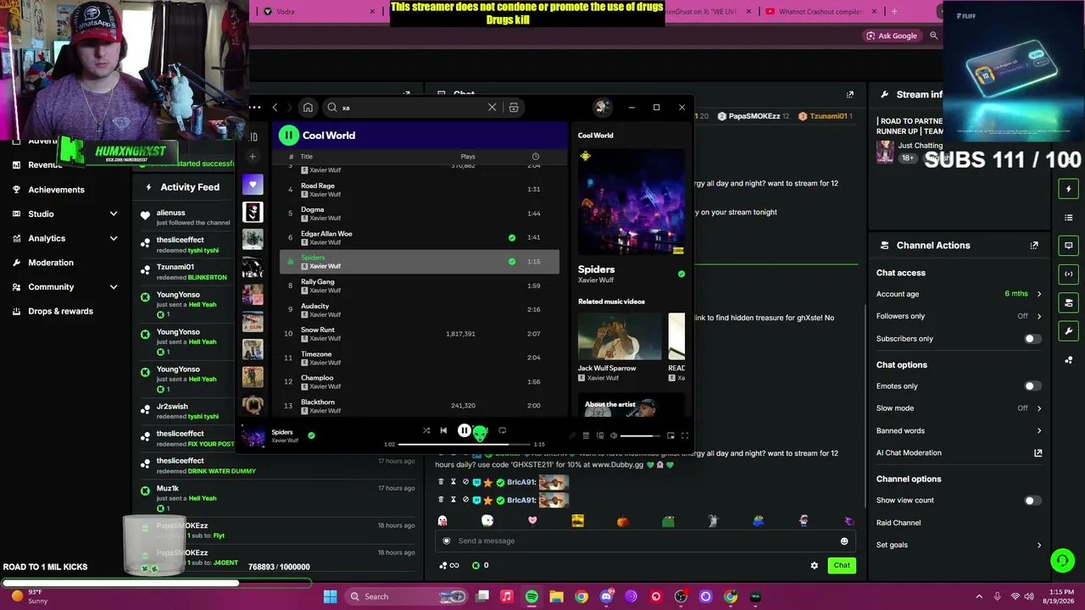The image size is (1085, 610).
Task: Go to Spotify Home
Action: pyautogui.click(x=308, y=108)
